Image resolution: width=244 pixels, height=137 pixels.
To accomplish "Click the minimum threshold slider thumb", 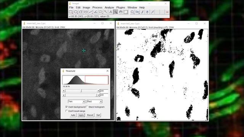I will 81,91.
